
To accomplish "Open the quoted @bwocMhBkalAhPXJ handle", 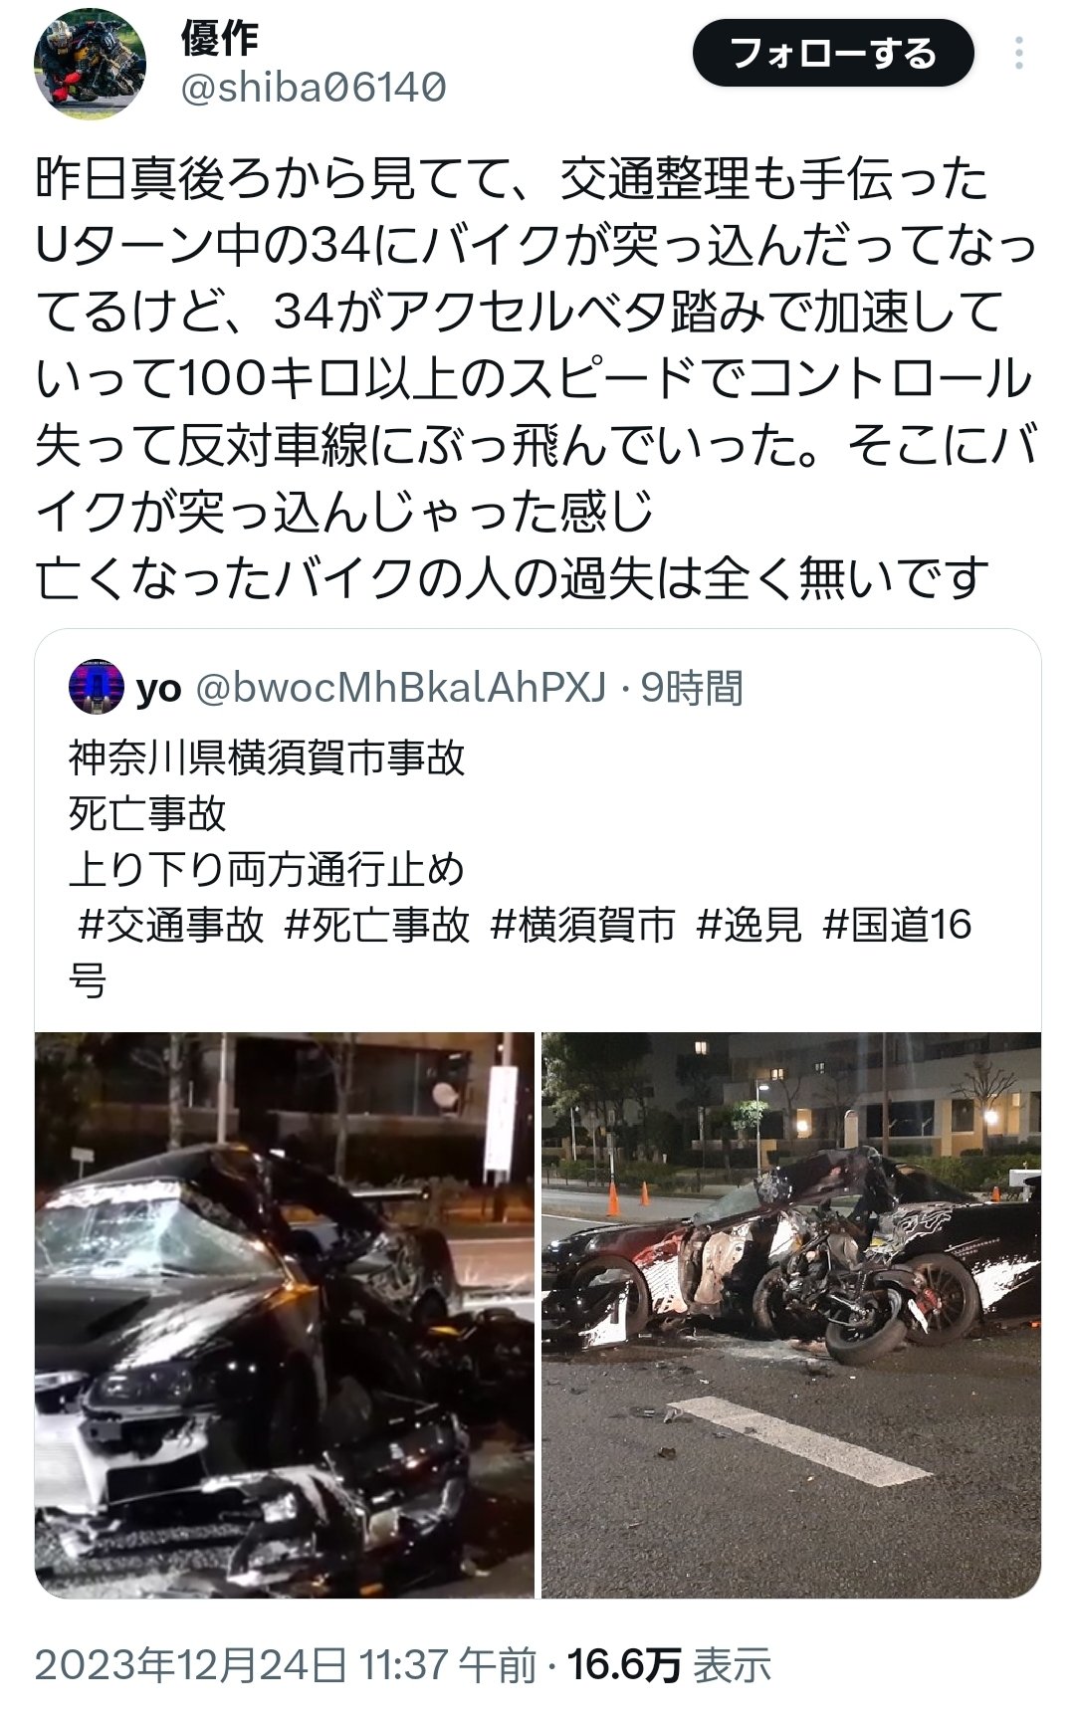I will 399,687.
